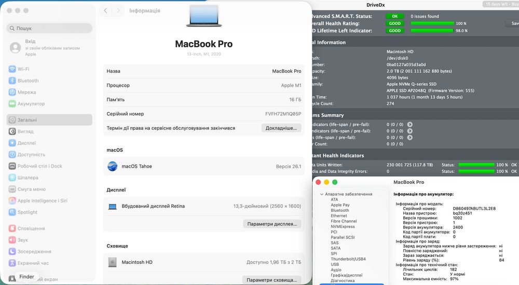Click APPLE SSD AP2048Q model text
This screenshot has width=519, height=285.
point(406,91)
